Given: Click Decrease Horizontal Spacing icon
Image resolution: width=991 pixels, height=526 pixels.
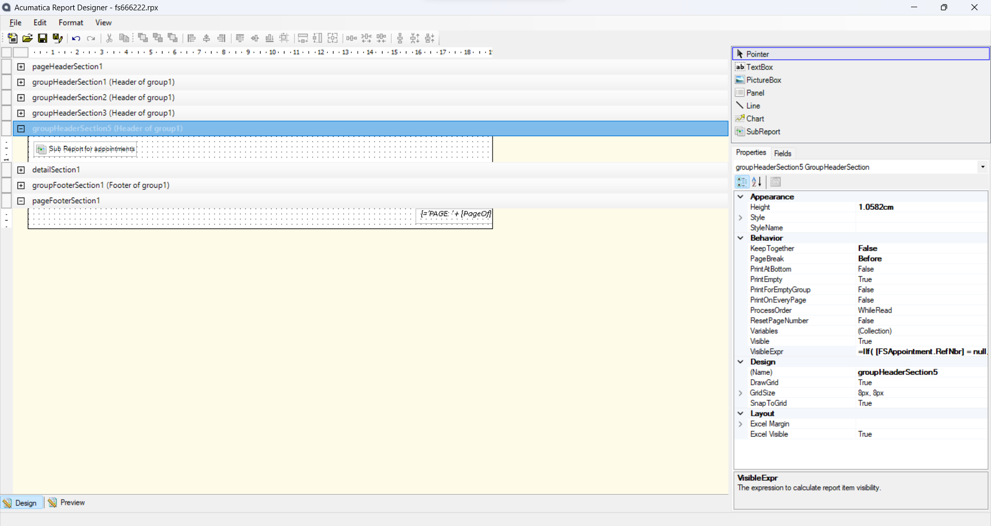Looking at the screenshot, I should [x=381, y=38].
